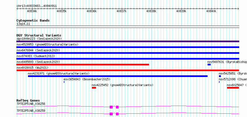
Task: Open the esv3654843 (Besenbacher2015) label
Action: [x=87, y=79]
